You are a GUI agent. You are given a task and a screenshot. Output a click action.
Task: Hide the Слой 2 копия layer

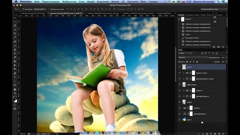coord(180,85)
